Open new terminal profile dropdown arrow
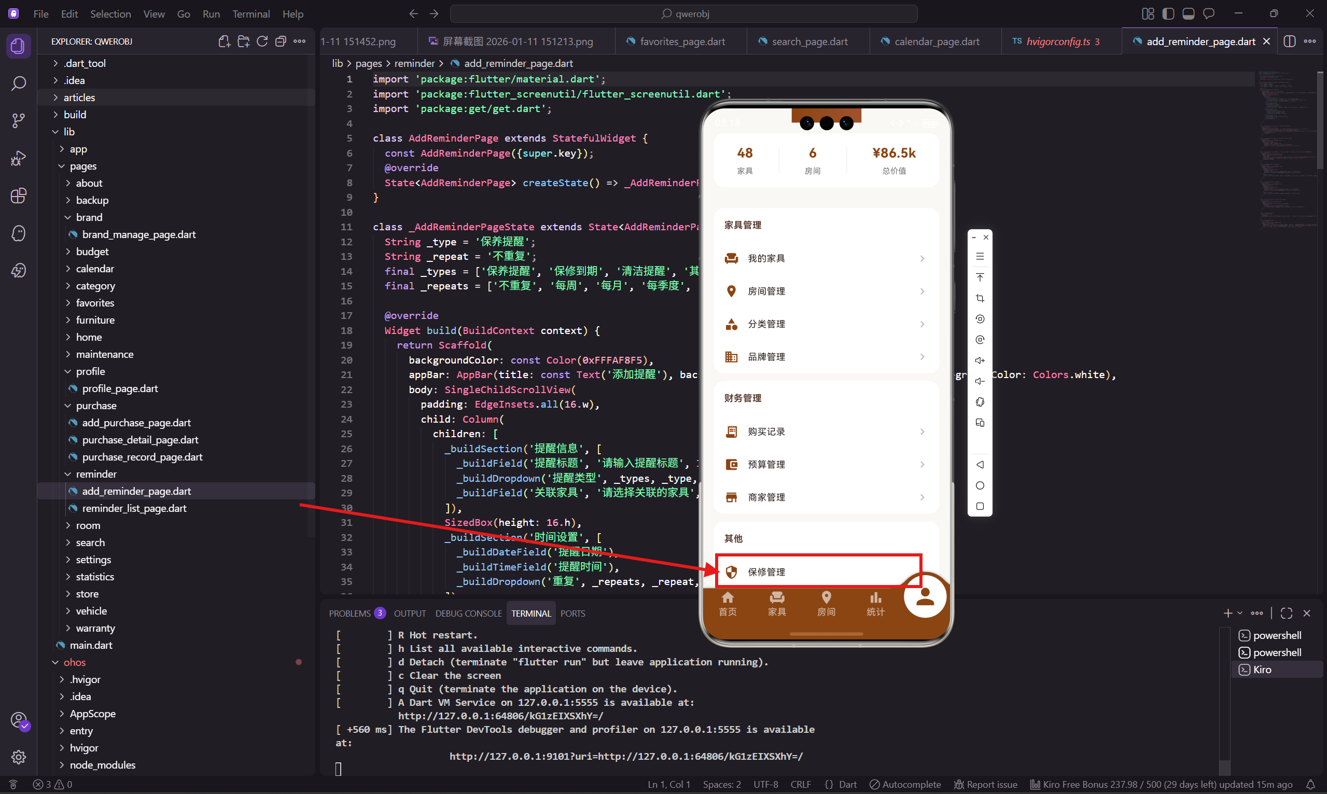This screenshot has width=1327, height=794. pos(1240,613)
